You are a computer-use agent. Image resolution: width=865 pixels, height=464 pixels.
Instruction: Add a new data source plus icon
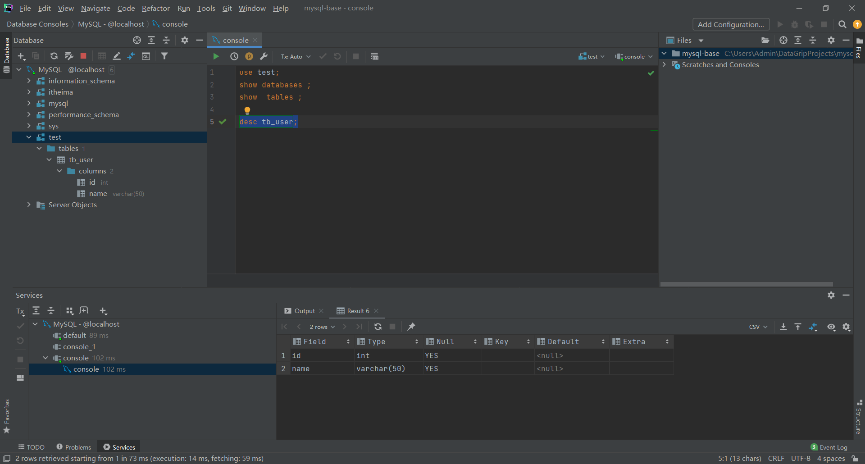[21, 56]
